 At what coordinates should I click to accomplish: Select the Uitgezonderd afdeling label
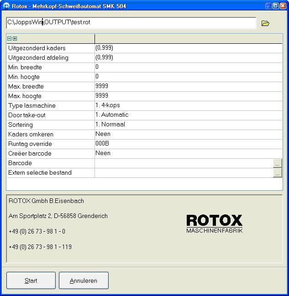(38, 58)
